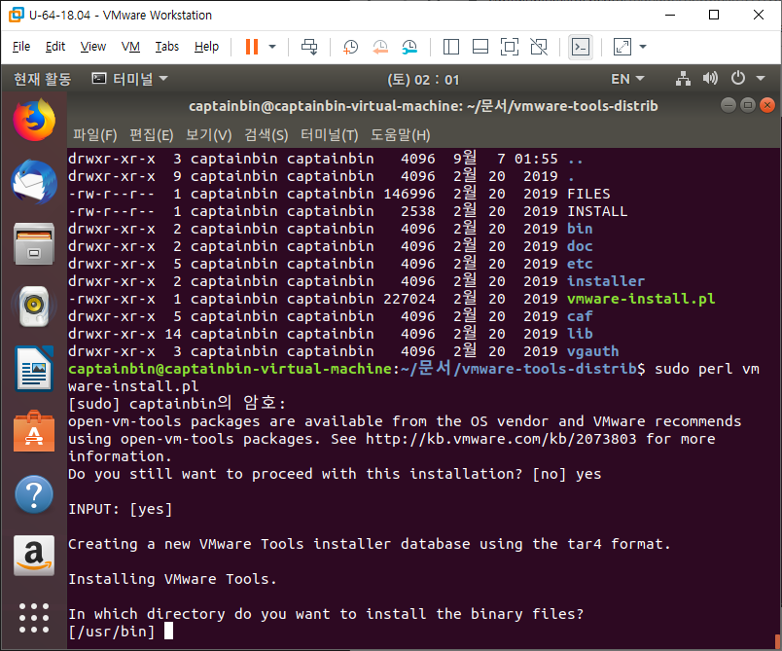Expand the system menu arrow
Image resolution: width=782 pixels, height=651 pixels.
[x=760, y=78]
